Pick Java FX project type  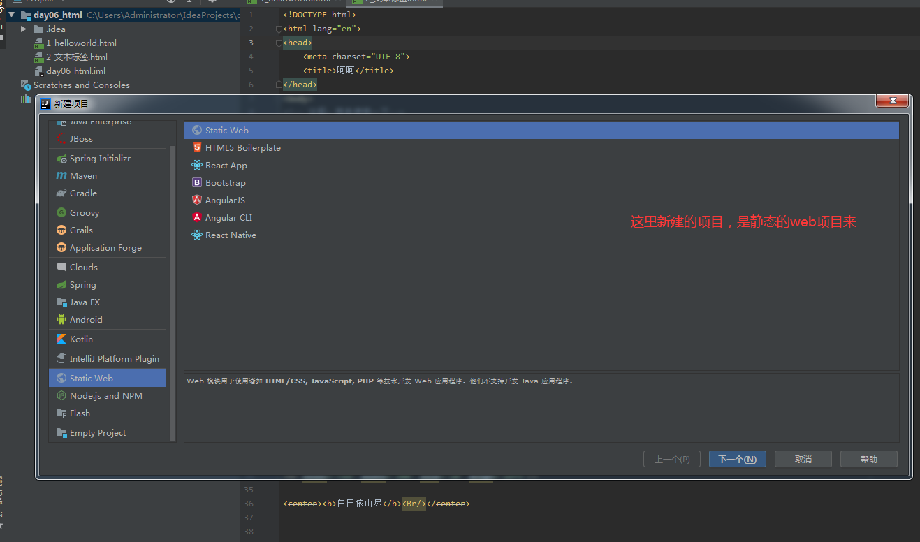[108, 302]
